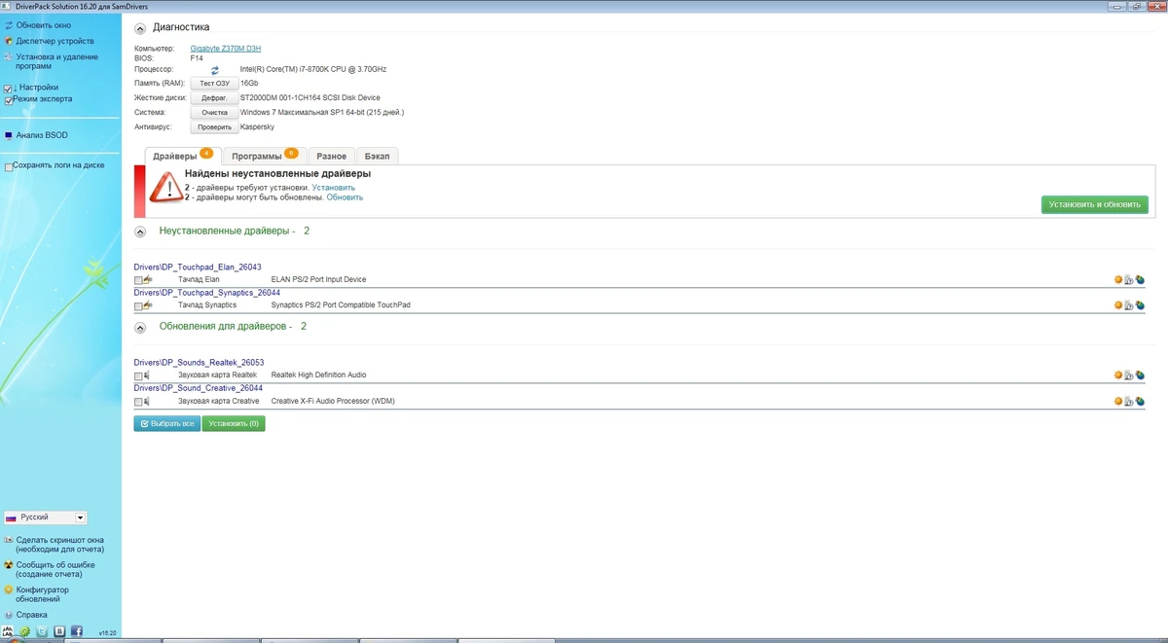Screen dimensions: 1168x643
Task: Click the Проверить antivirus button
Action: click(214, 127)
